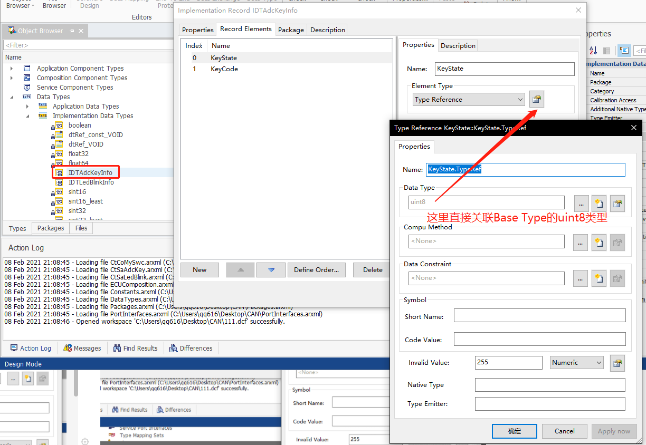Switch to Record Elements tab

click(246, 29)
